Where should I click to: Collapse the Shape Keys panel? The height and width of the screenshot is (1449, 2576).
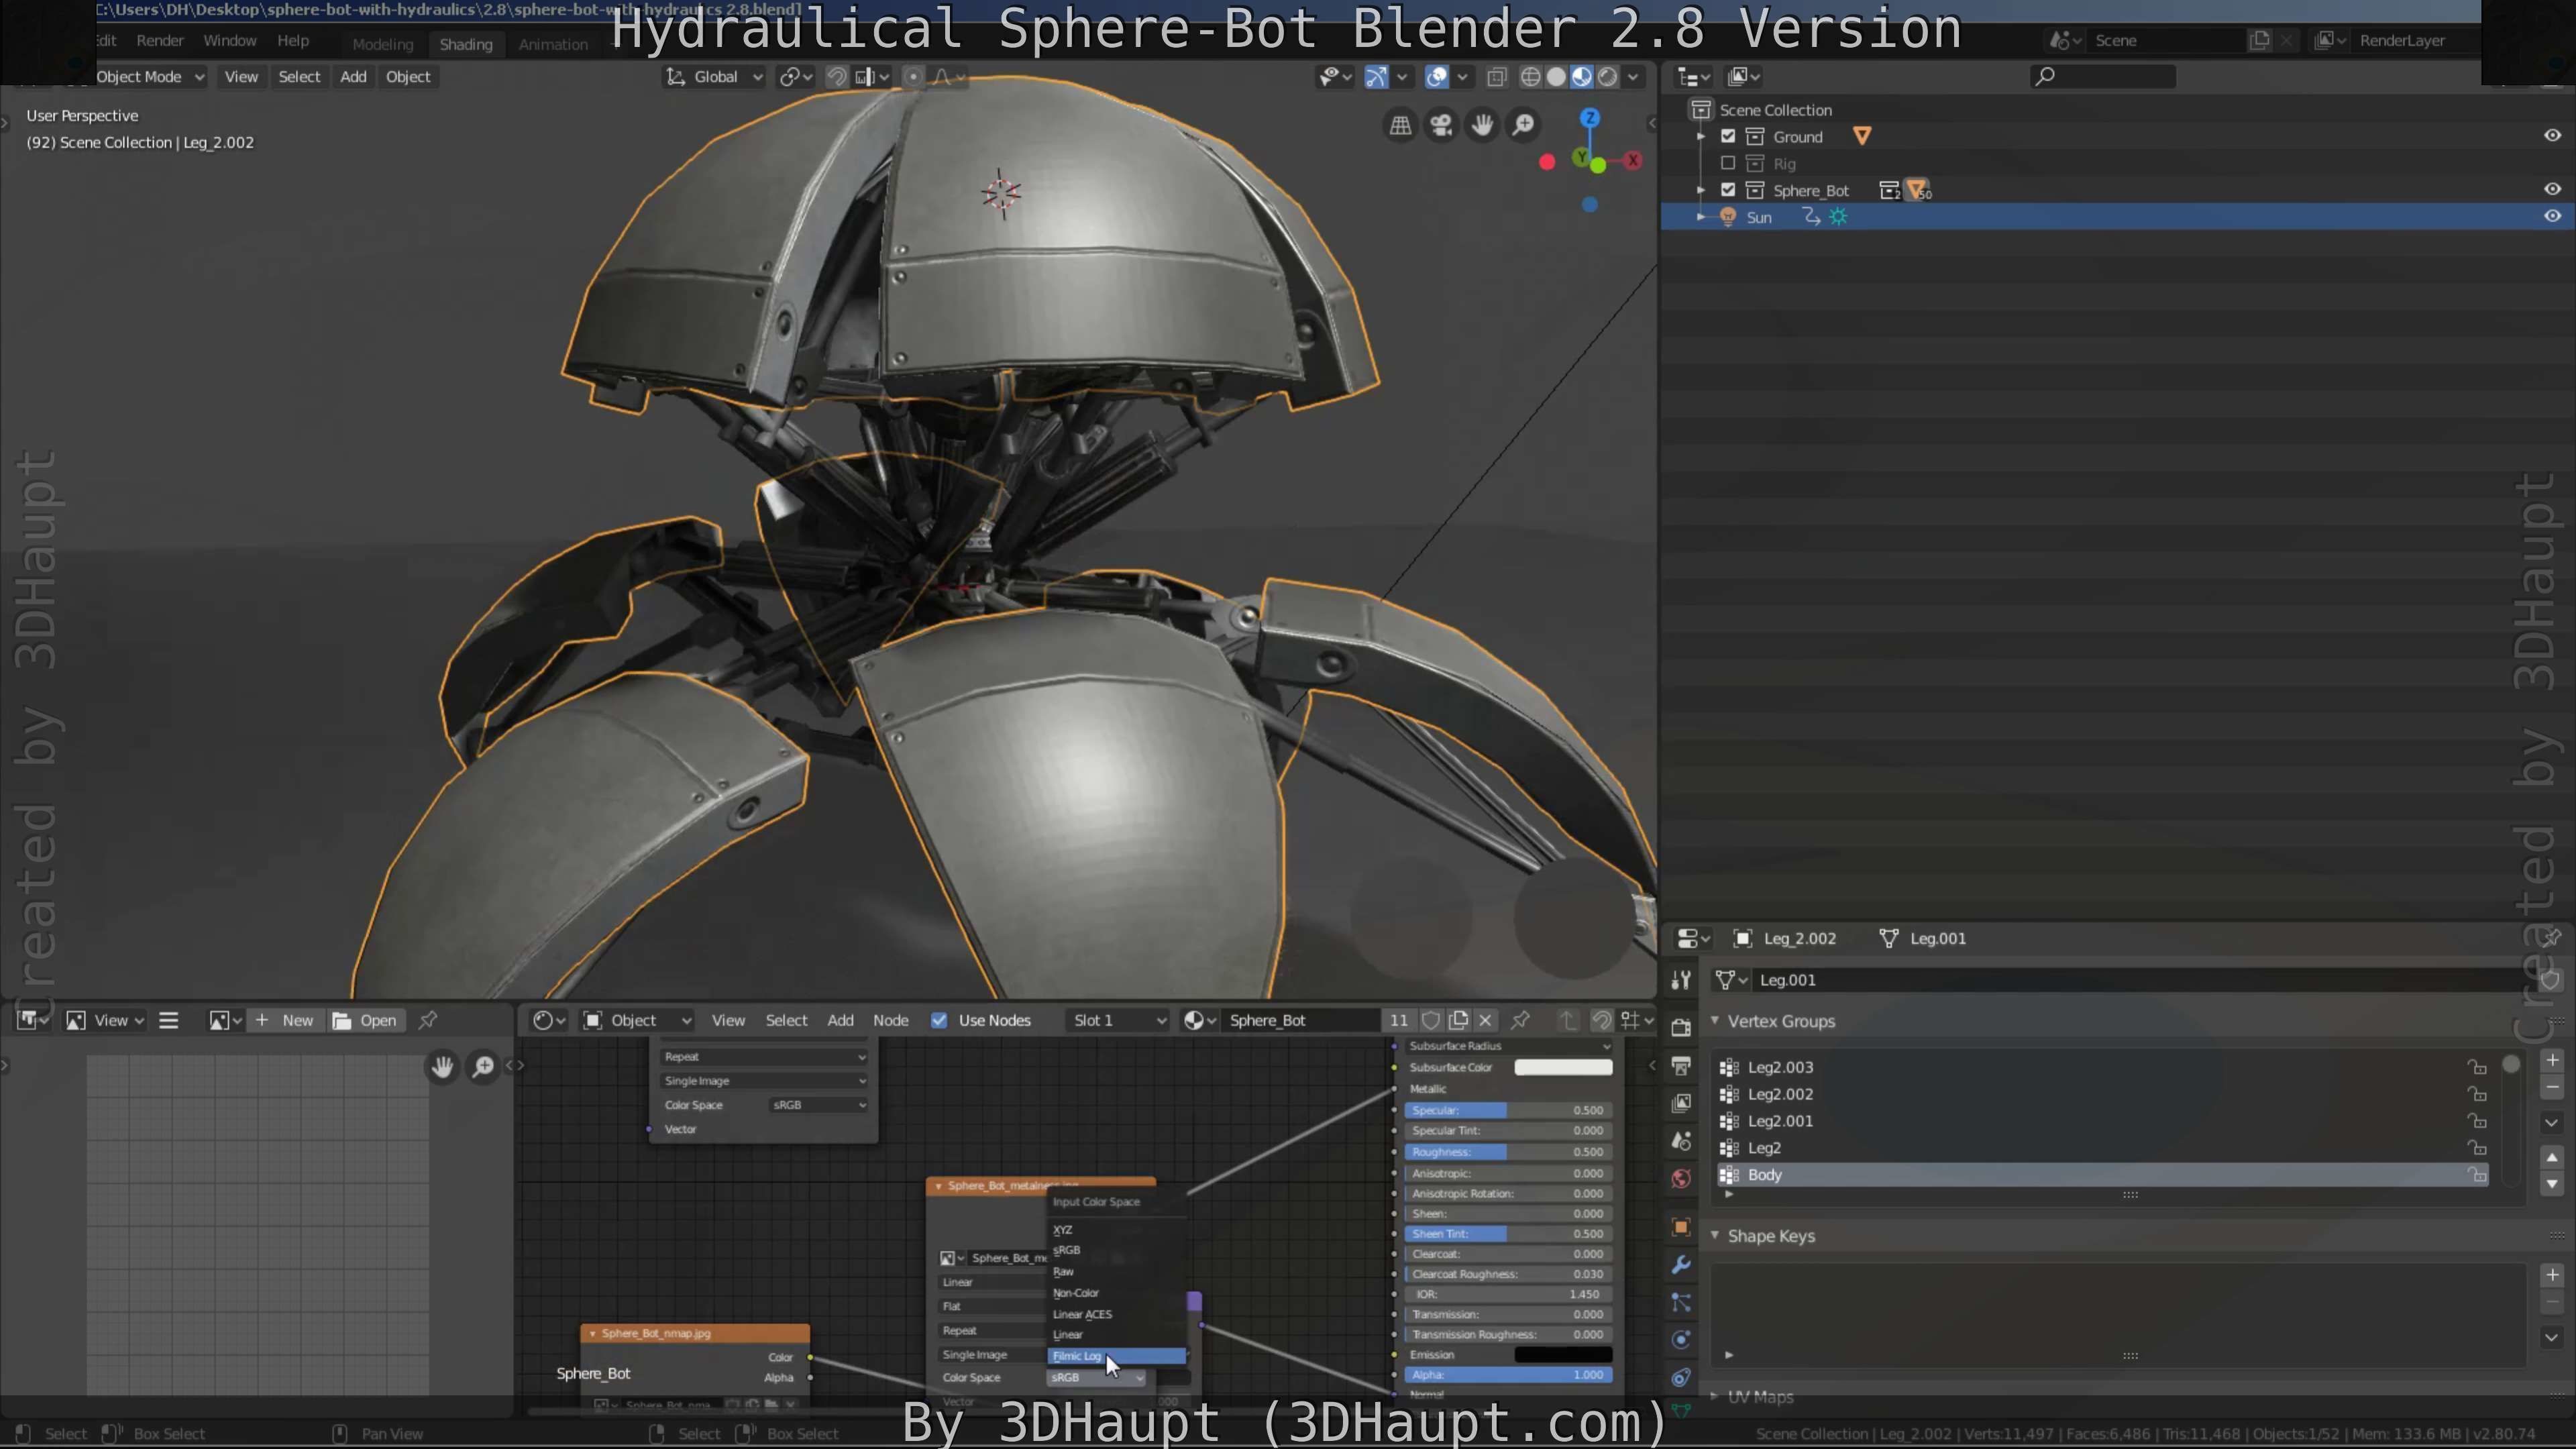point(1715,1236)
